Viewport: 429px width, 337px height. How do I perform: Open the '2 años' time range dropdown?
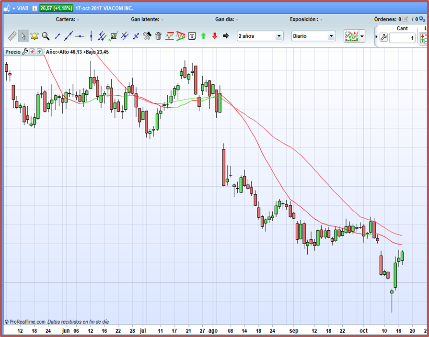click(x=260, y=36)
